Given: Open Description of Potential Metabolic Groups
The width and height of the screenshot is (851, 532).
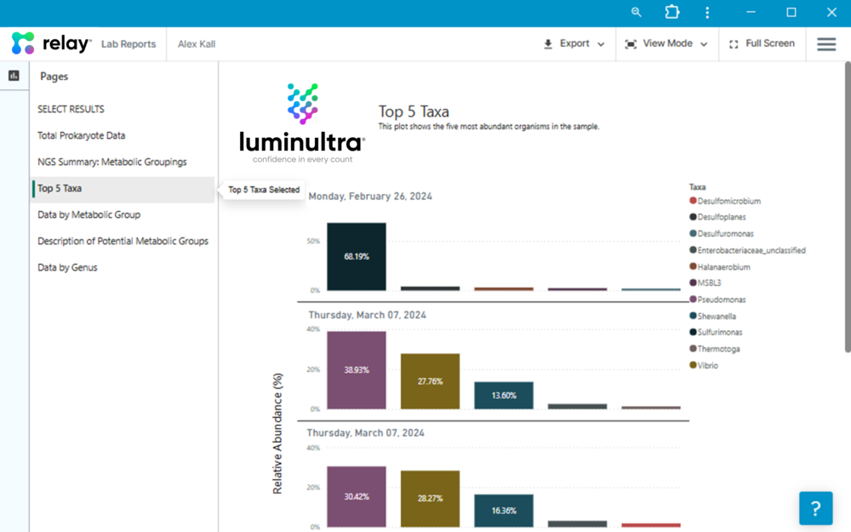Looking at the screenshot, I should coord(123,241).
